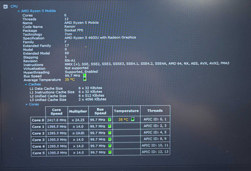251x171 pixels.
Task: Select the Core 5 row label
Action: coord(39,153)
